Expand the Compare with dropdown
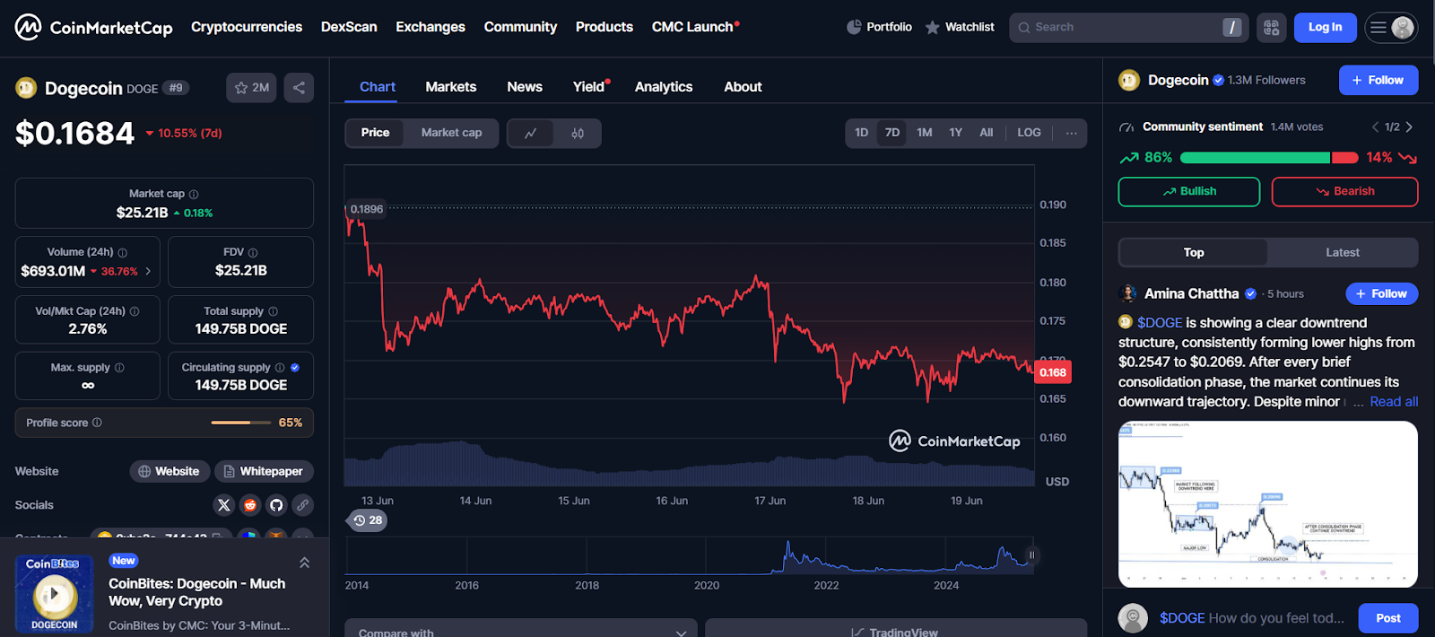1435x637 pixels. [521, 631]
